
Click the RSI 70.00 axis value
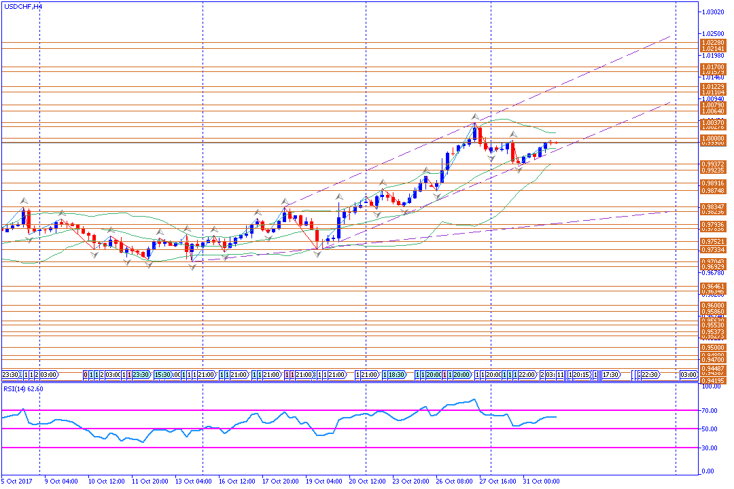[x=710, y=411]
